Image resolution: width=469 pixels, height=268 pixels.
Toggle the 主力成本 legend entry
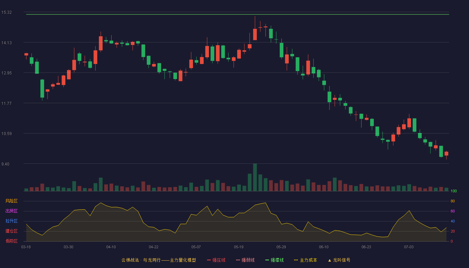[306, 260]
